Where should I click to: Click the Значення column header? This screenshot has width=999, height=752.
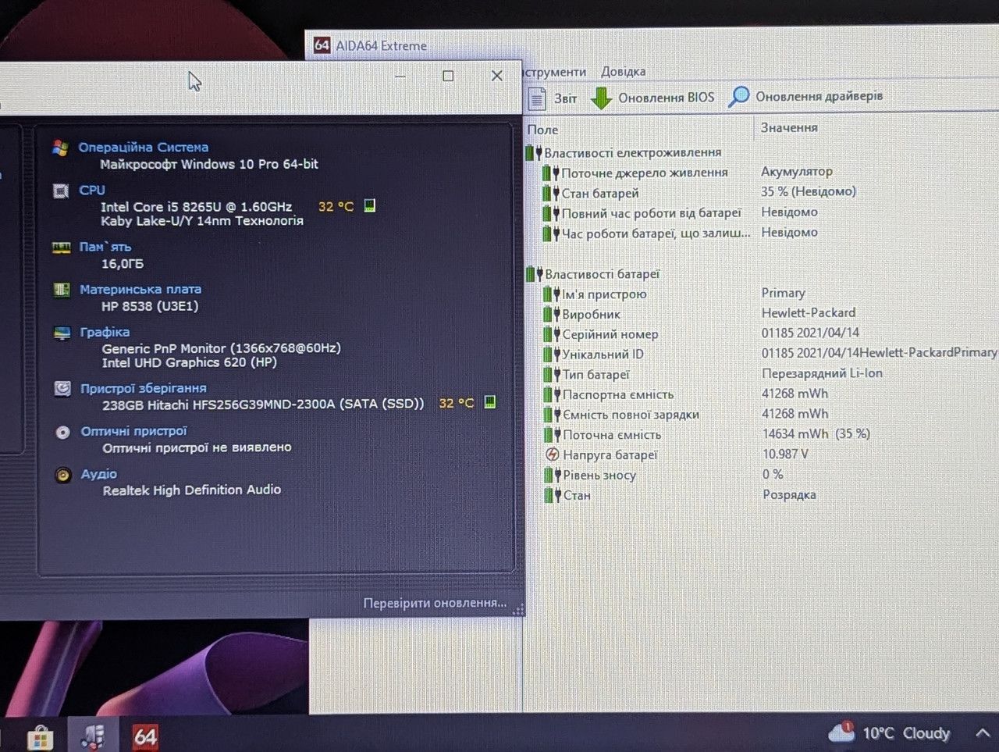click(789, 127)
